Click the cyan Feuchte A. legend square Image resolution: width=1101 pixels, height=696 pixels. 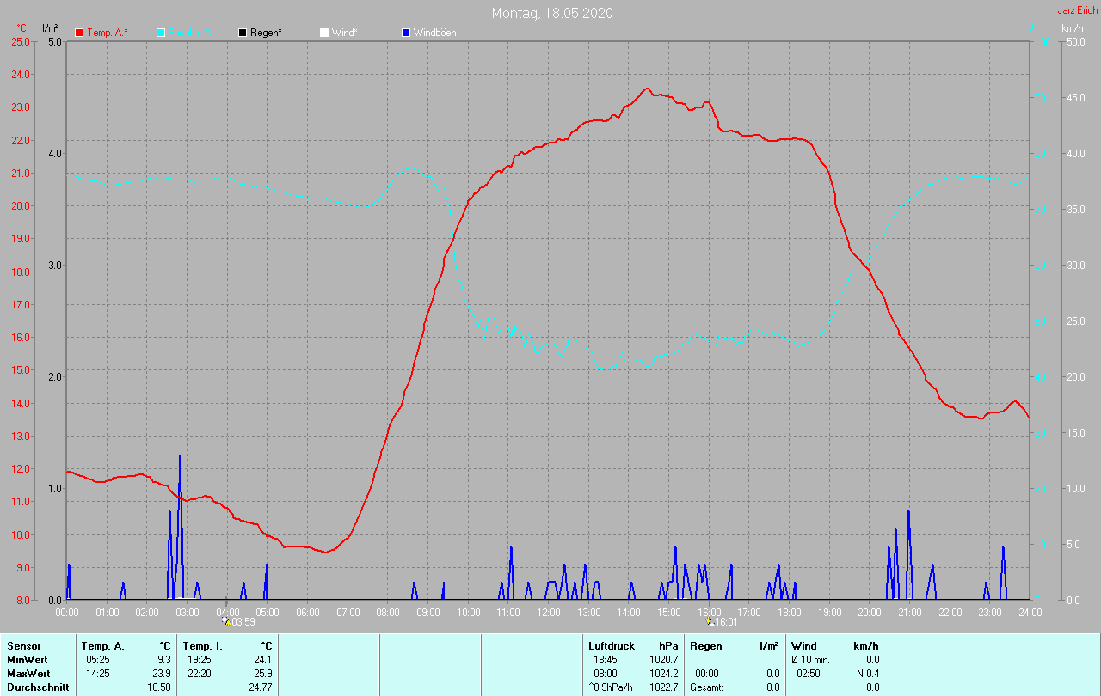click(x=161, y=33)
